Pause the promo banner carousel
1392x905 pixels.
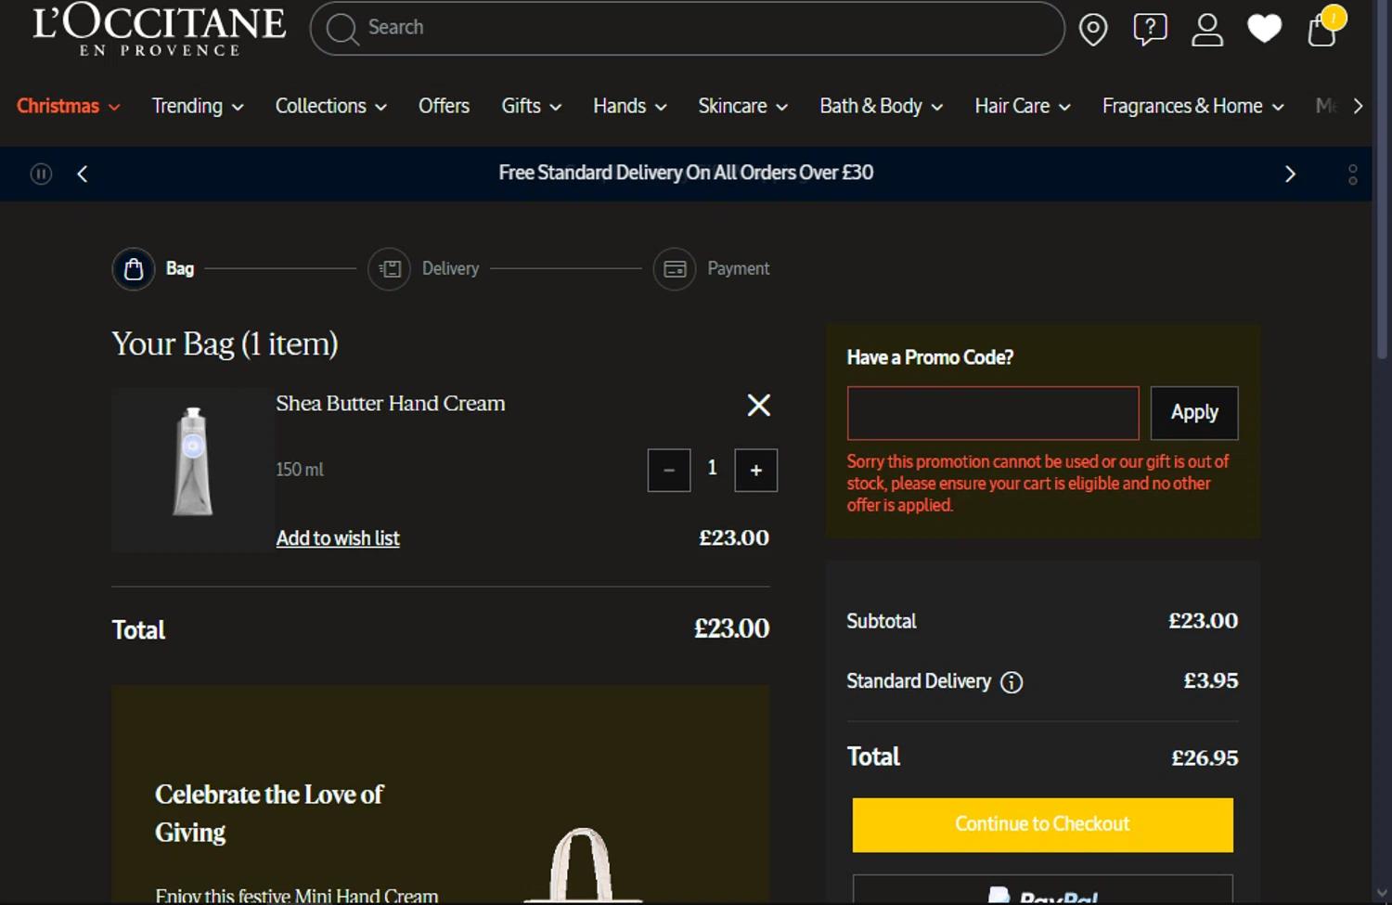(41, 174)
